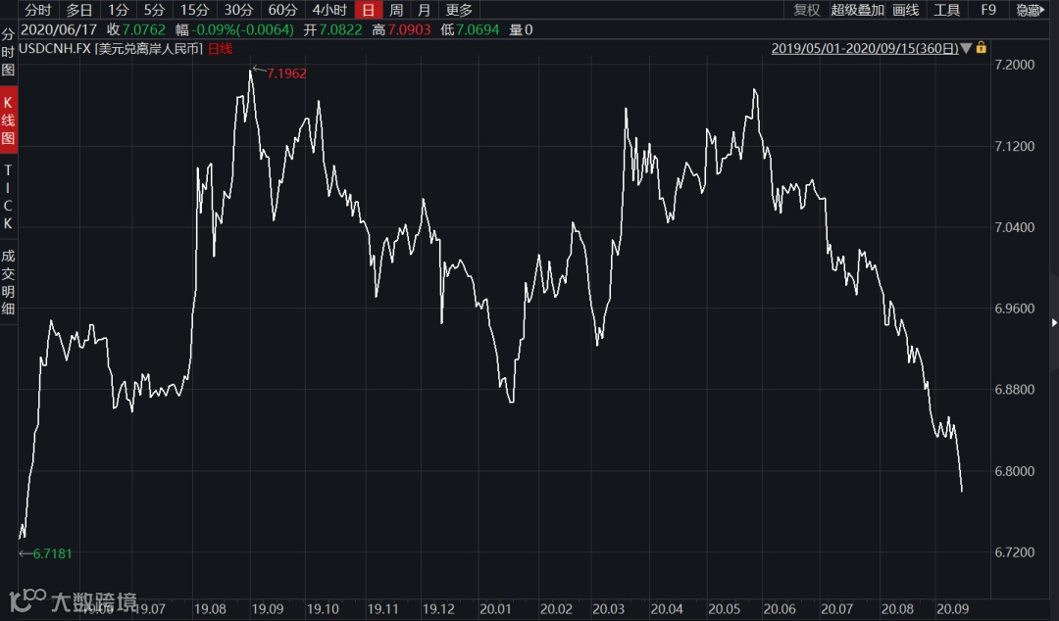Screen dimensions: 1059x621
Task: Click the 20.08 date axis label
Action: pyautogui.click(x=897, y=609)
